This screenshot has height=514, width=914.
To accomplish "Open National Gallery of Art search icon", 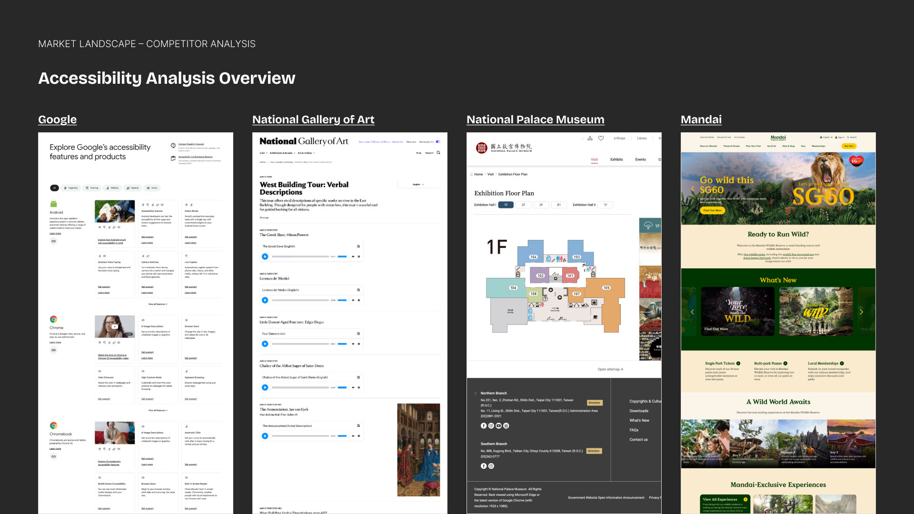I will [438, 153].
